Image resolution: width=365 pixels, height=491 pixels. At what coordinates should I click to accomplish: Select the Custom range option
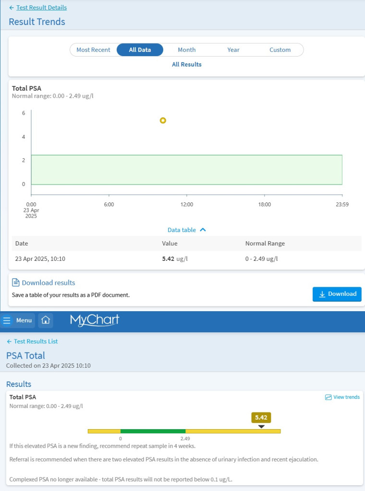(x=280, y=50)
